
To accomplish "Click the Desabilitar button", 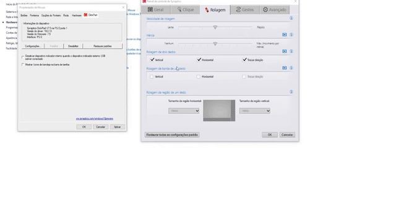I will point(73,46).
